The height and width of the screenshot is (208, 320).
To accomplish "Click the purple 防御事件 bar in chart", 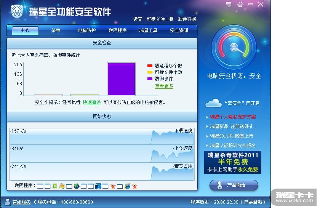I will pos(121,79).
